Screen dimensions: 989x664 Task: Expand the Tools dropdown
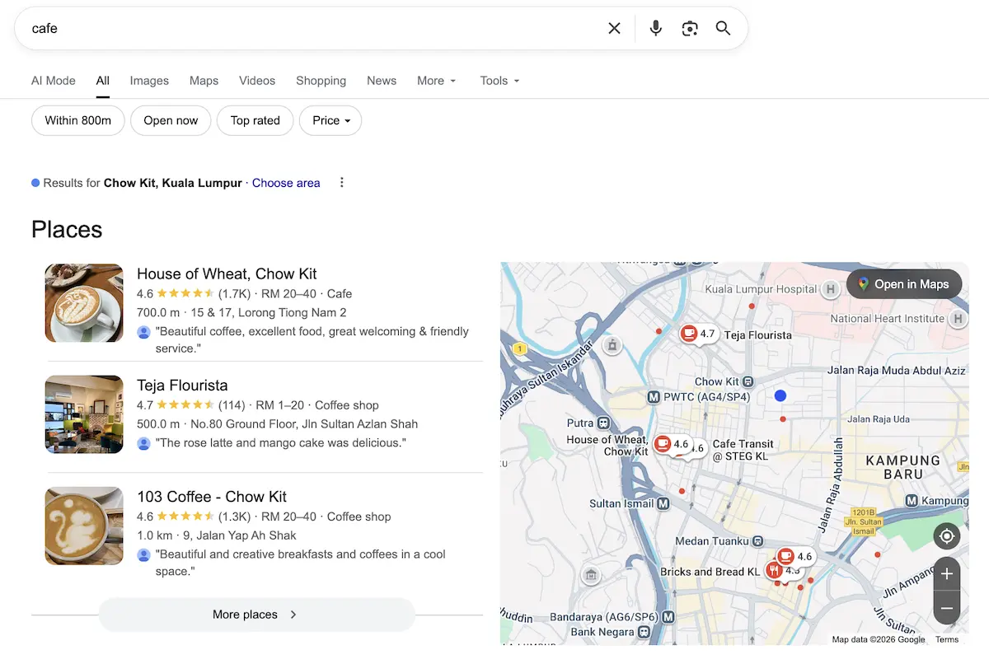pyautogui.click(x=499, y=81)
